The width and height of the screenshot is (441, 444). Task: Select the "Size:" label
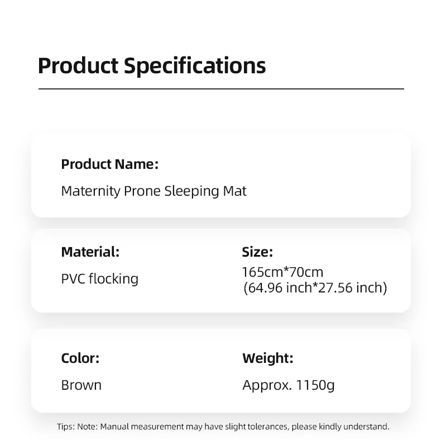[x=257, y=252]
